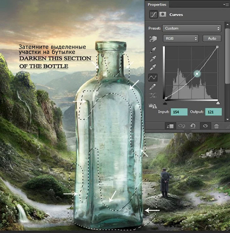View the previous state icon
Viewport: 230px width, 233px height.
182,126
